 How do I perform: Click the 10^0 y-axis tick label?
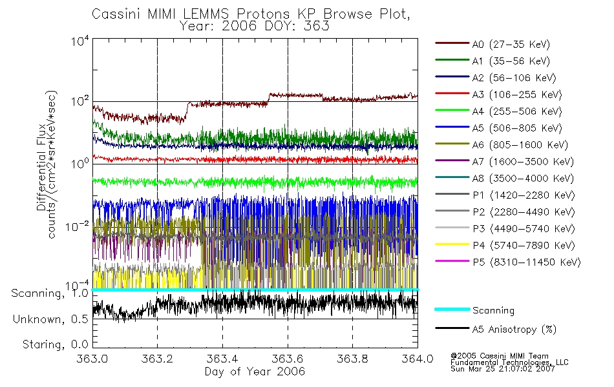80,163
